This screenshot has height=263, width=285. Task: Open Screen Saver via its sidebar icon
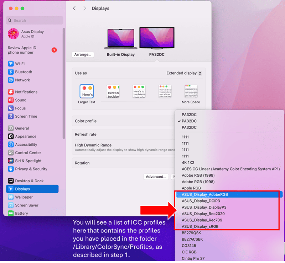click(11, 205)
